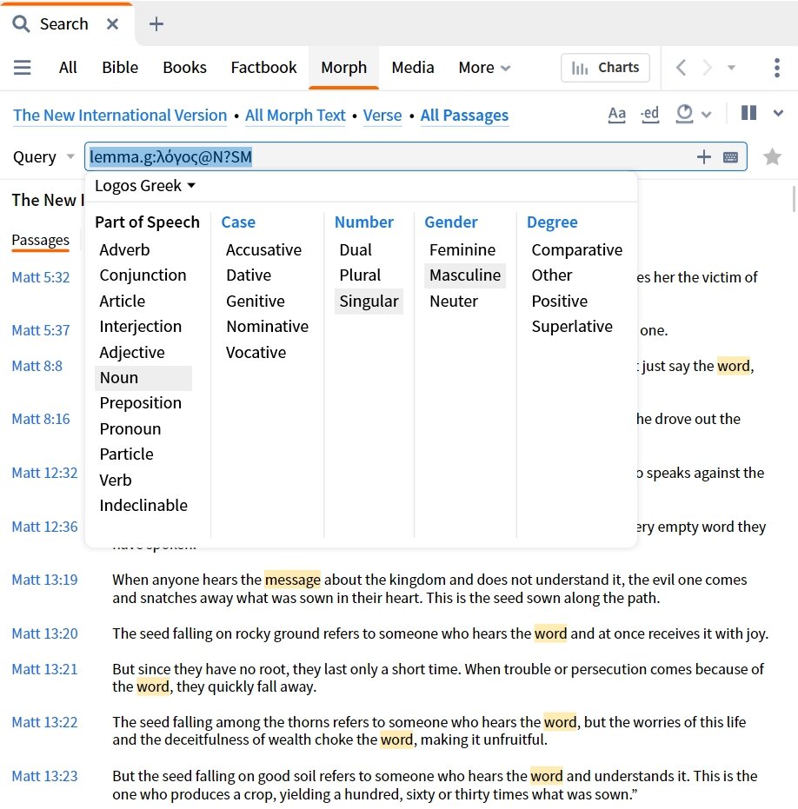The image size is (798, 809).
Task: Switch to the Bible search tab
Action: coord(120,68)
